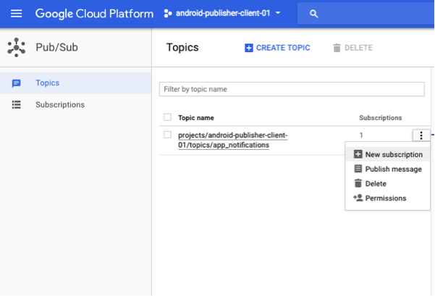The width and height of the screenshot is (435, 296).
Task: Click the Pub/Sub product logo icon
Action: click(x=16, y=48)
